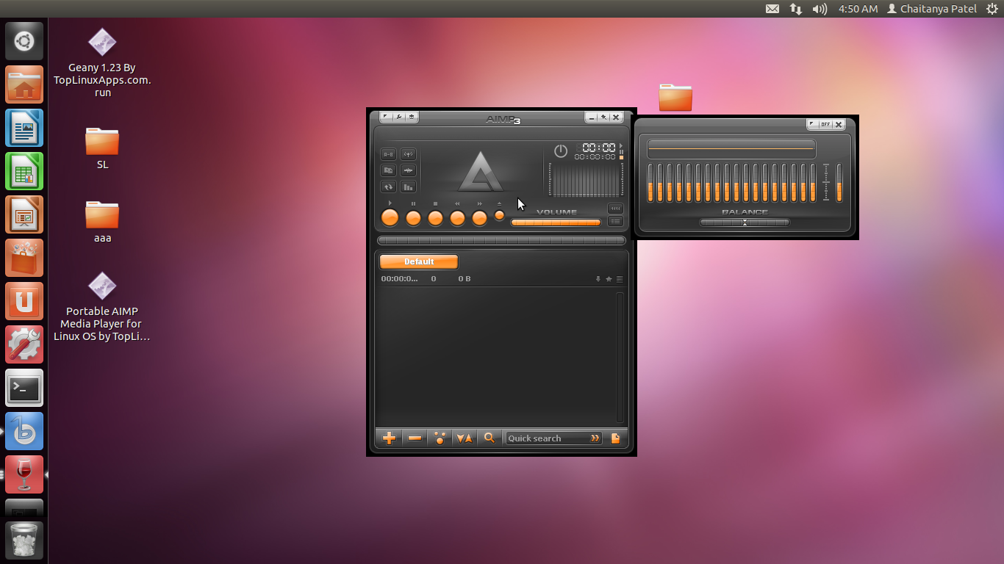1004x564 pixels.
Task: Turn the equalizer on with OFF button
Action: 826,125
